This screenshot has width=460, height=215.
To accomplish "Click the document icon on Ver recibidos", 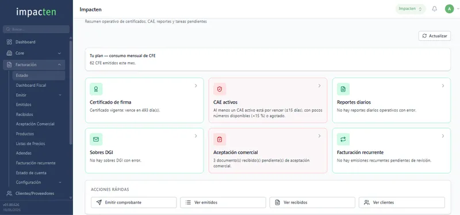I will [x=278, y=202].
